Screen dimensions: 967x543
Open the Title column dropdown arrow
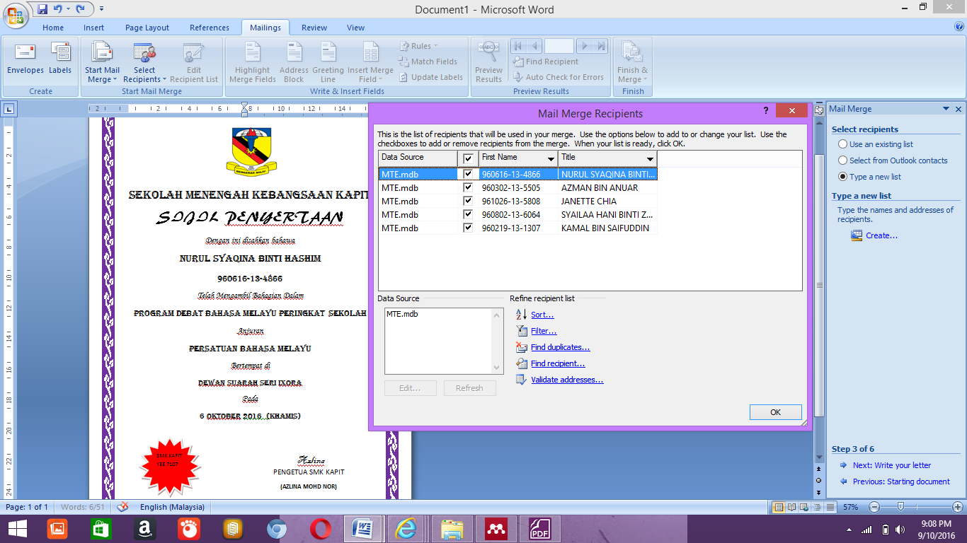[x=650, y=159]
